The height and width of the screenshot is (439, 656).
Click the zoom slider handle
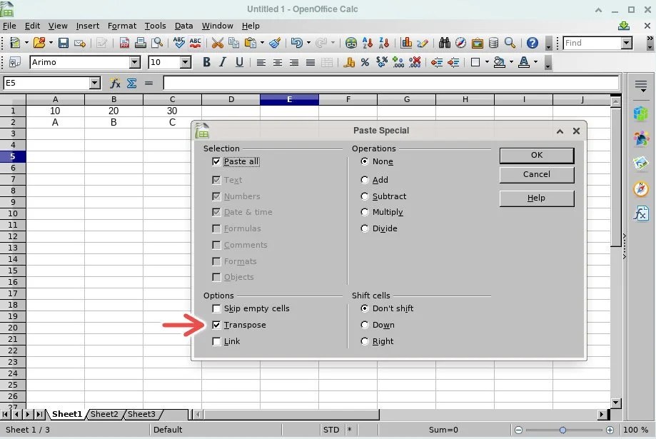click(x=561, y=430)
